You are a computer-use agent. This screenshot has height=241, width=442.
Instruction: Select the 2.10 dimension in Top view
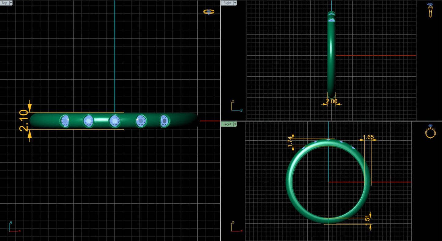pyautogui.click(x=24, y=121)
